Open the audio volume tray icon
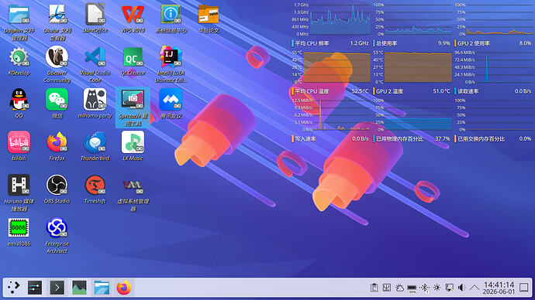This screenshot has height=300, width=535. (x=461, y=288)
